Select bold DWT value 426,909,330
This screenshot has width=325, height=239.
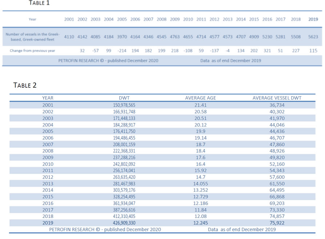pos(124,223)
